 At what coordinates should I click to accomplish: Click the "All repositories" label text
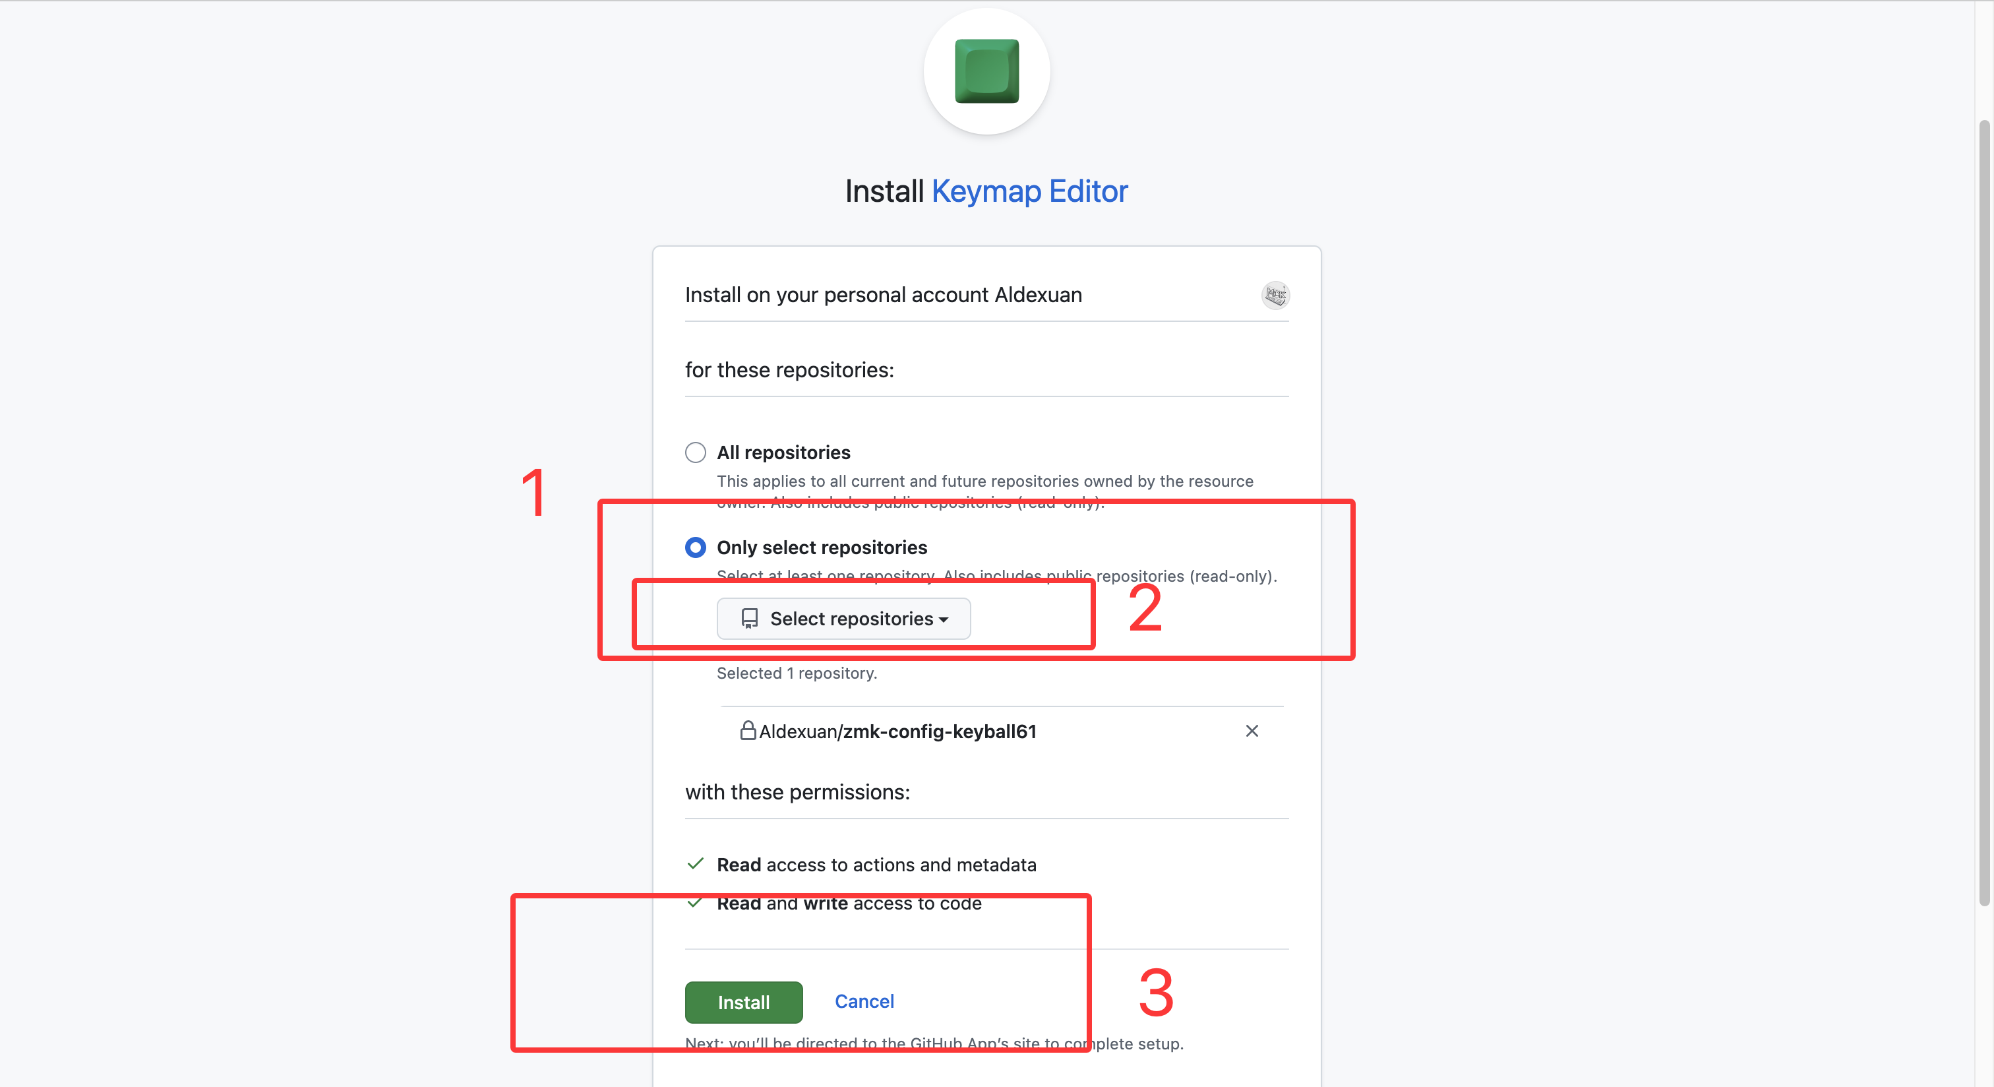point(783,452)
